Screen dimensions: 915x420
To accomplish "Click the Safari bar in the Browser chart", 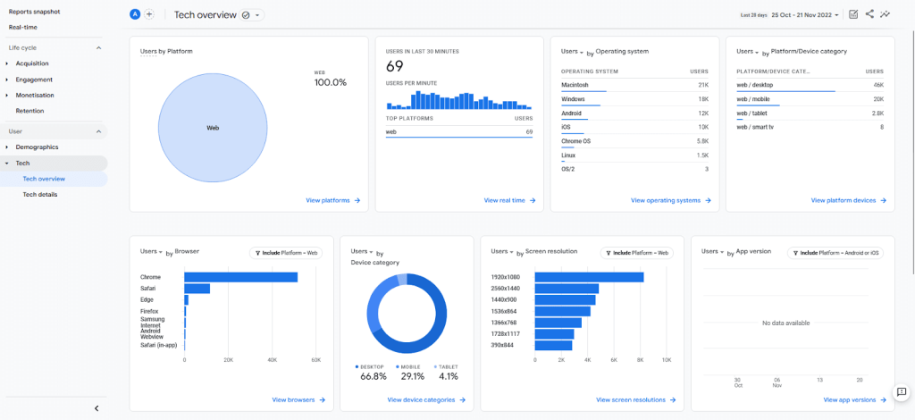I will point(197,288).
